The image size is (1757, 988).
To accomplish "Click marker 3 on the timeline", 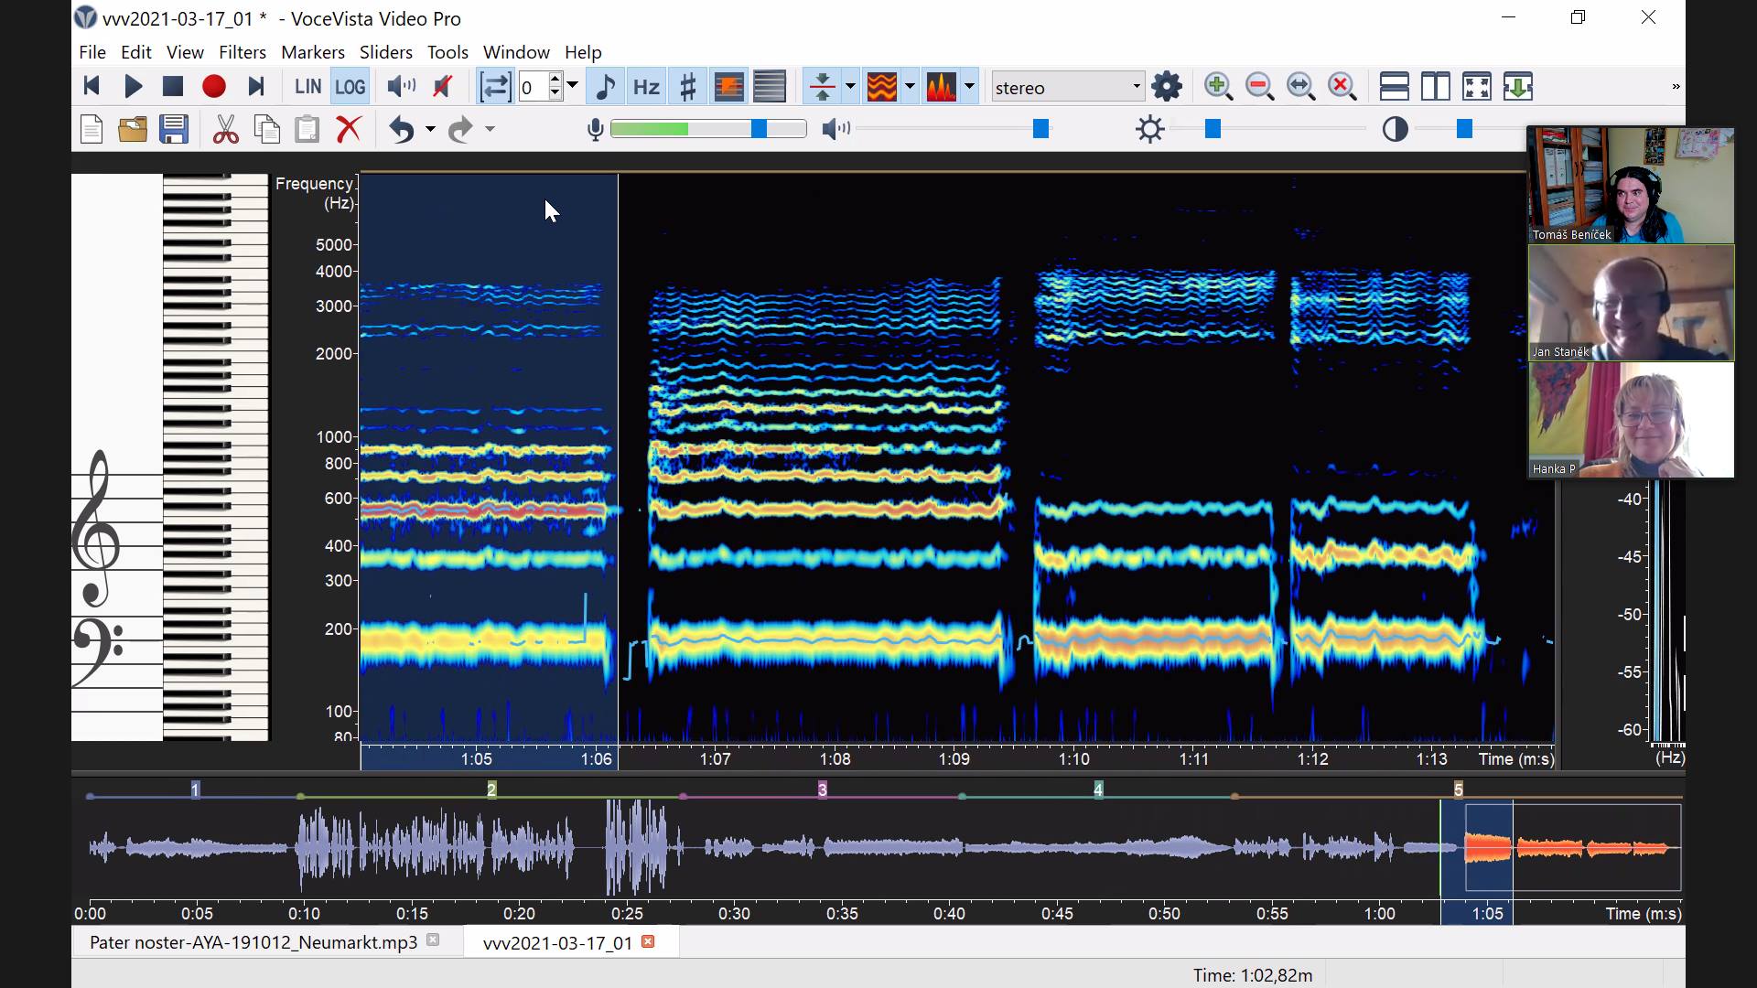I will point(822,789).
